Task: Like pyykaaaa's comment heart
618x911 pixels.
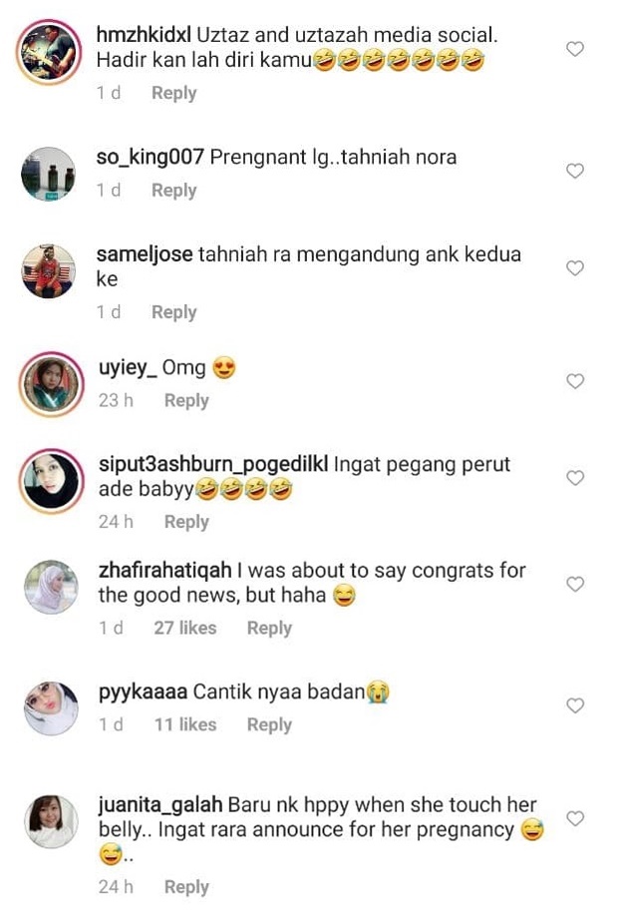Action: click(x=574, y=705)
